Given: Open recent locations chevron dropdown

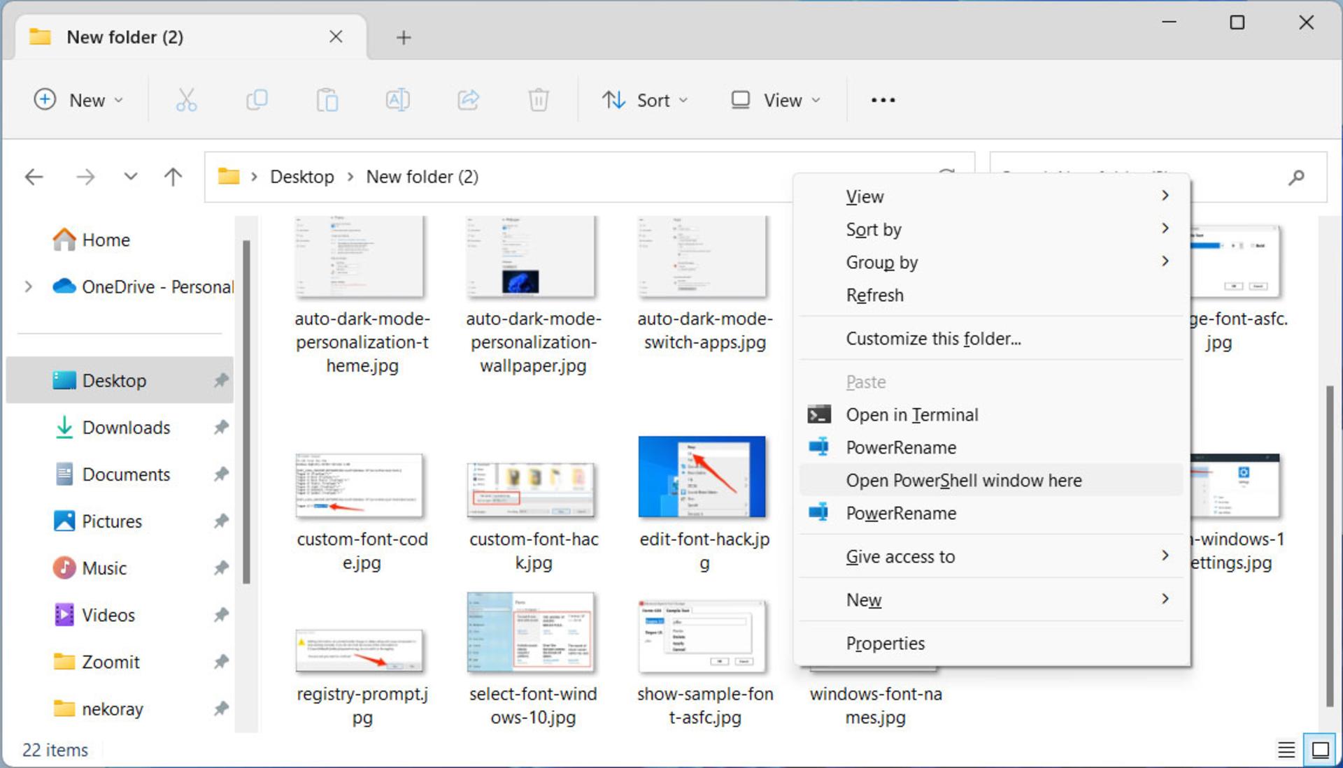Looking at the screenshot, I should 130,176.
